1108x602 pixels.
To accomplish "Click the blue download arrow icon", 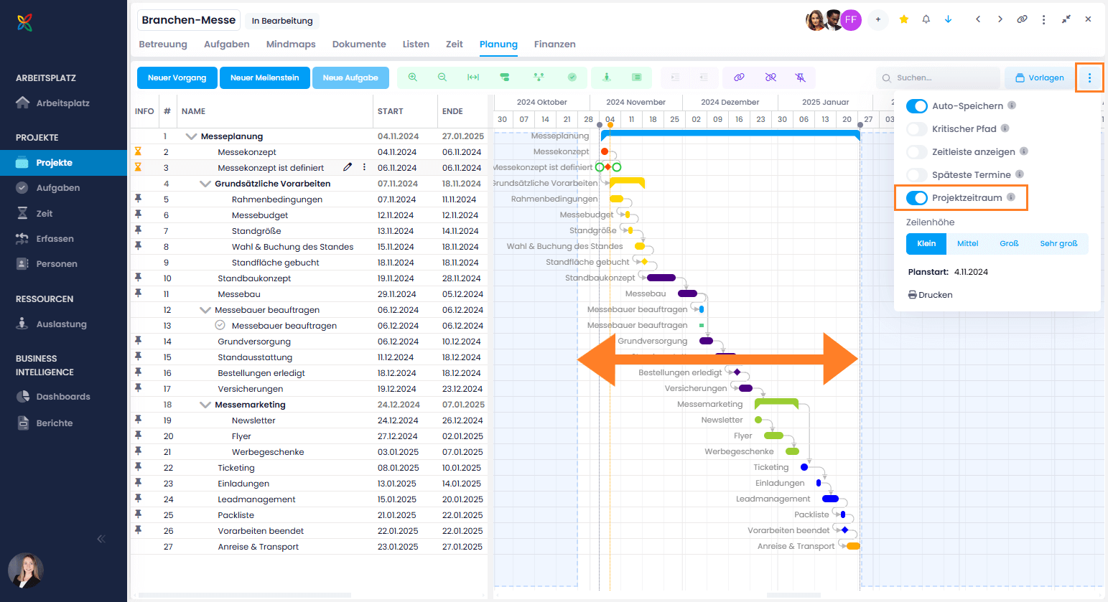I will (948, 19).
